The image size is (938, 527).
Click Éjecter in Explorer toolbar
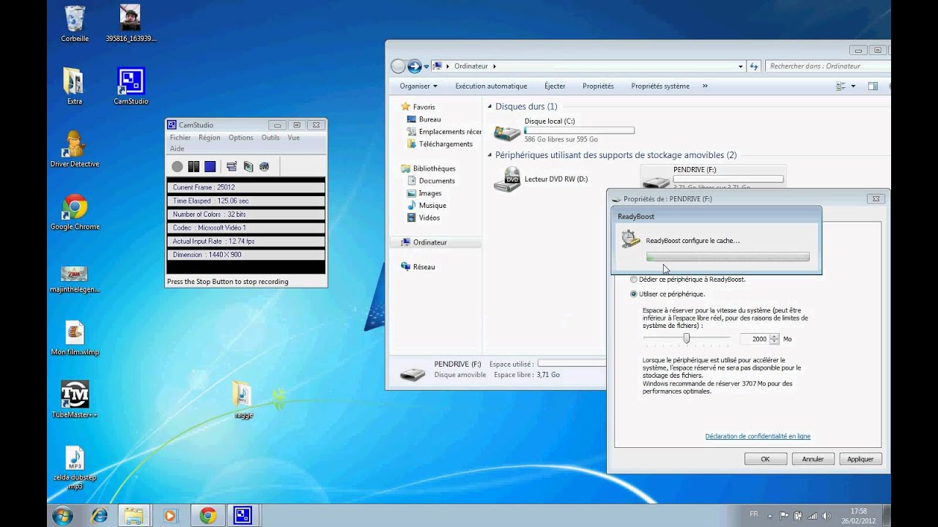click(555, 86)
